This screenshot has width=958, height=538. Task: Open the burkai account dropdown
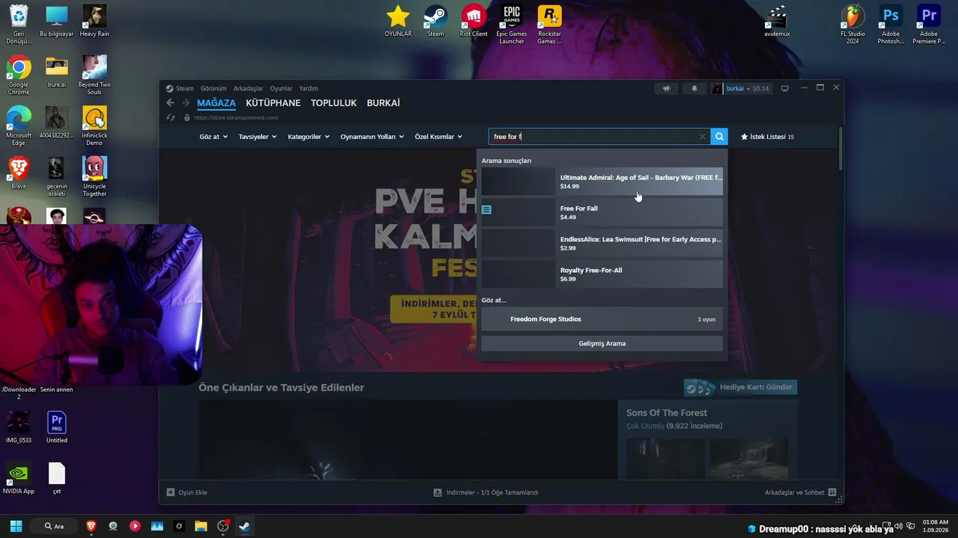pyautogui.click(x=740, y=88)
